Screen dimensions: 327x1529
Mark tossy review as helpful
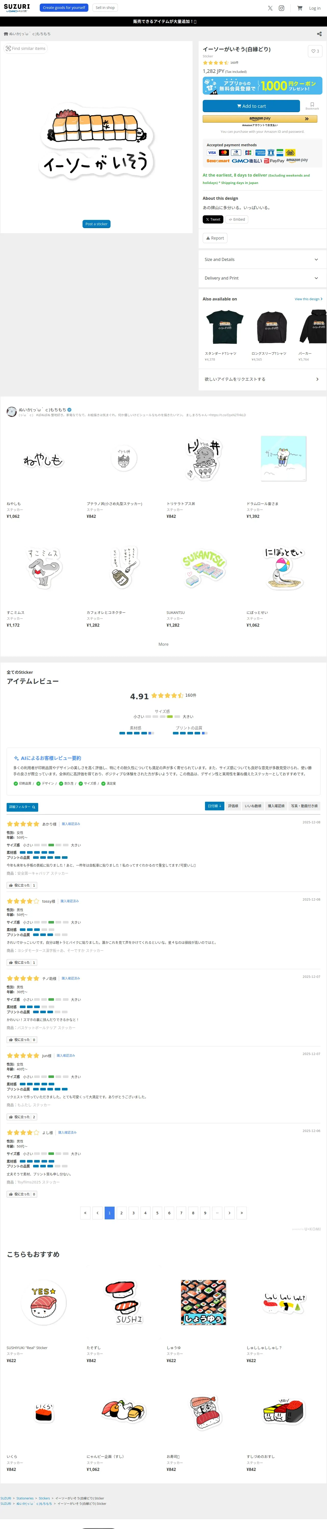tap(22, 962)
